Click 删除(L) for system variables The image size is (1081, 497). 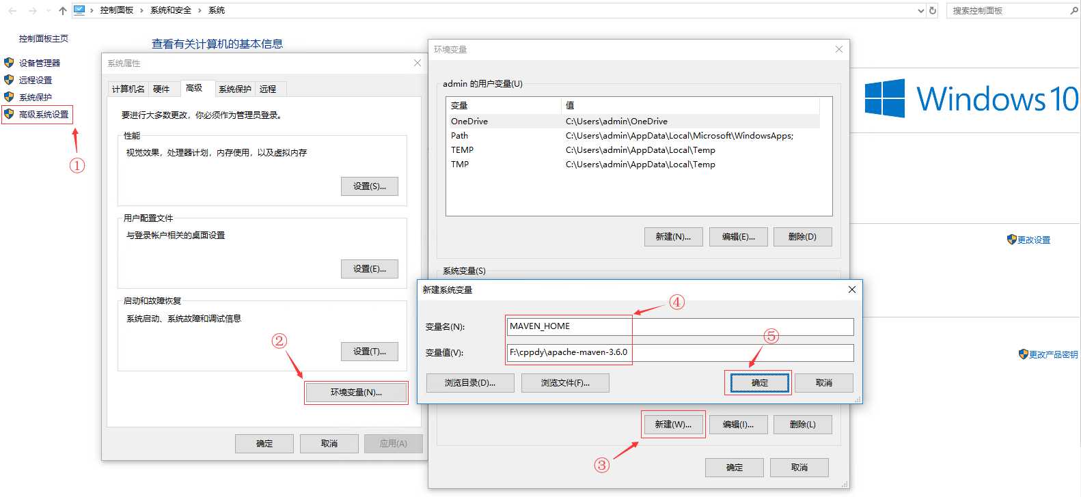(x=803, y=425)
